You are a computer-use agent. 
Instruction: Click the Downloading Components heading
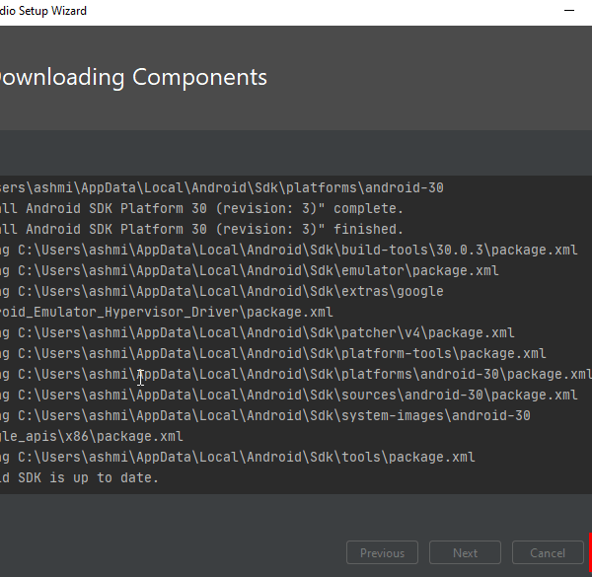(133, 77)
